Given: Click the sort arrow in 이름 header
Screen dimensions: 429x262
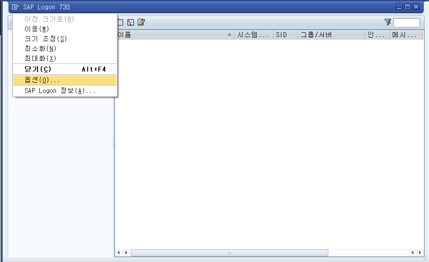Looking at the screenshot, I should (229, 35).
